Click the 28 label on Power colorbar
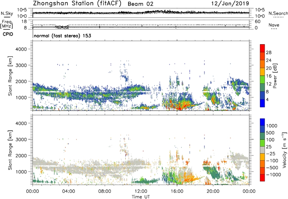The width and height of the screenshot is (288, 199). (269, 52)
